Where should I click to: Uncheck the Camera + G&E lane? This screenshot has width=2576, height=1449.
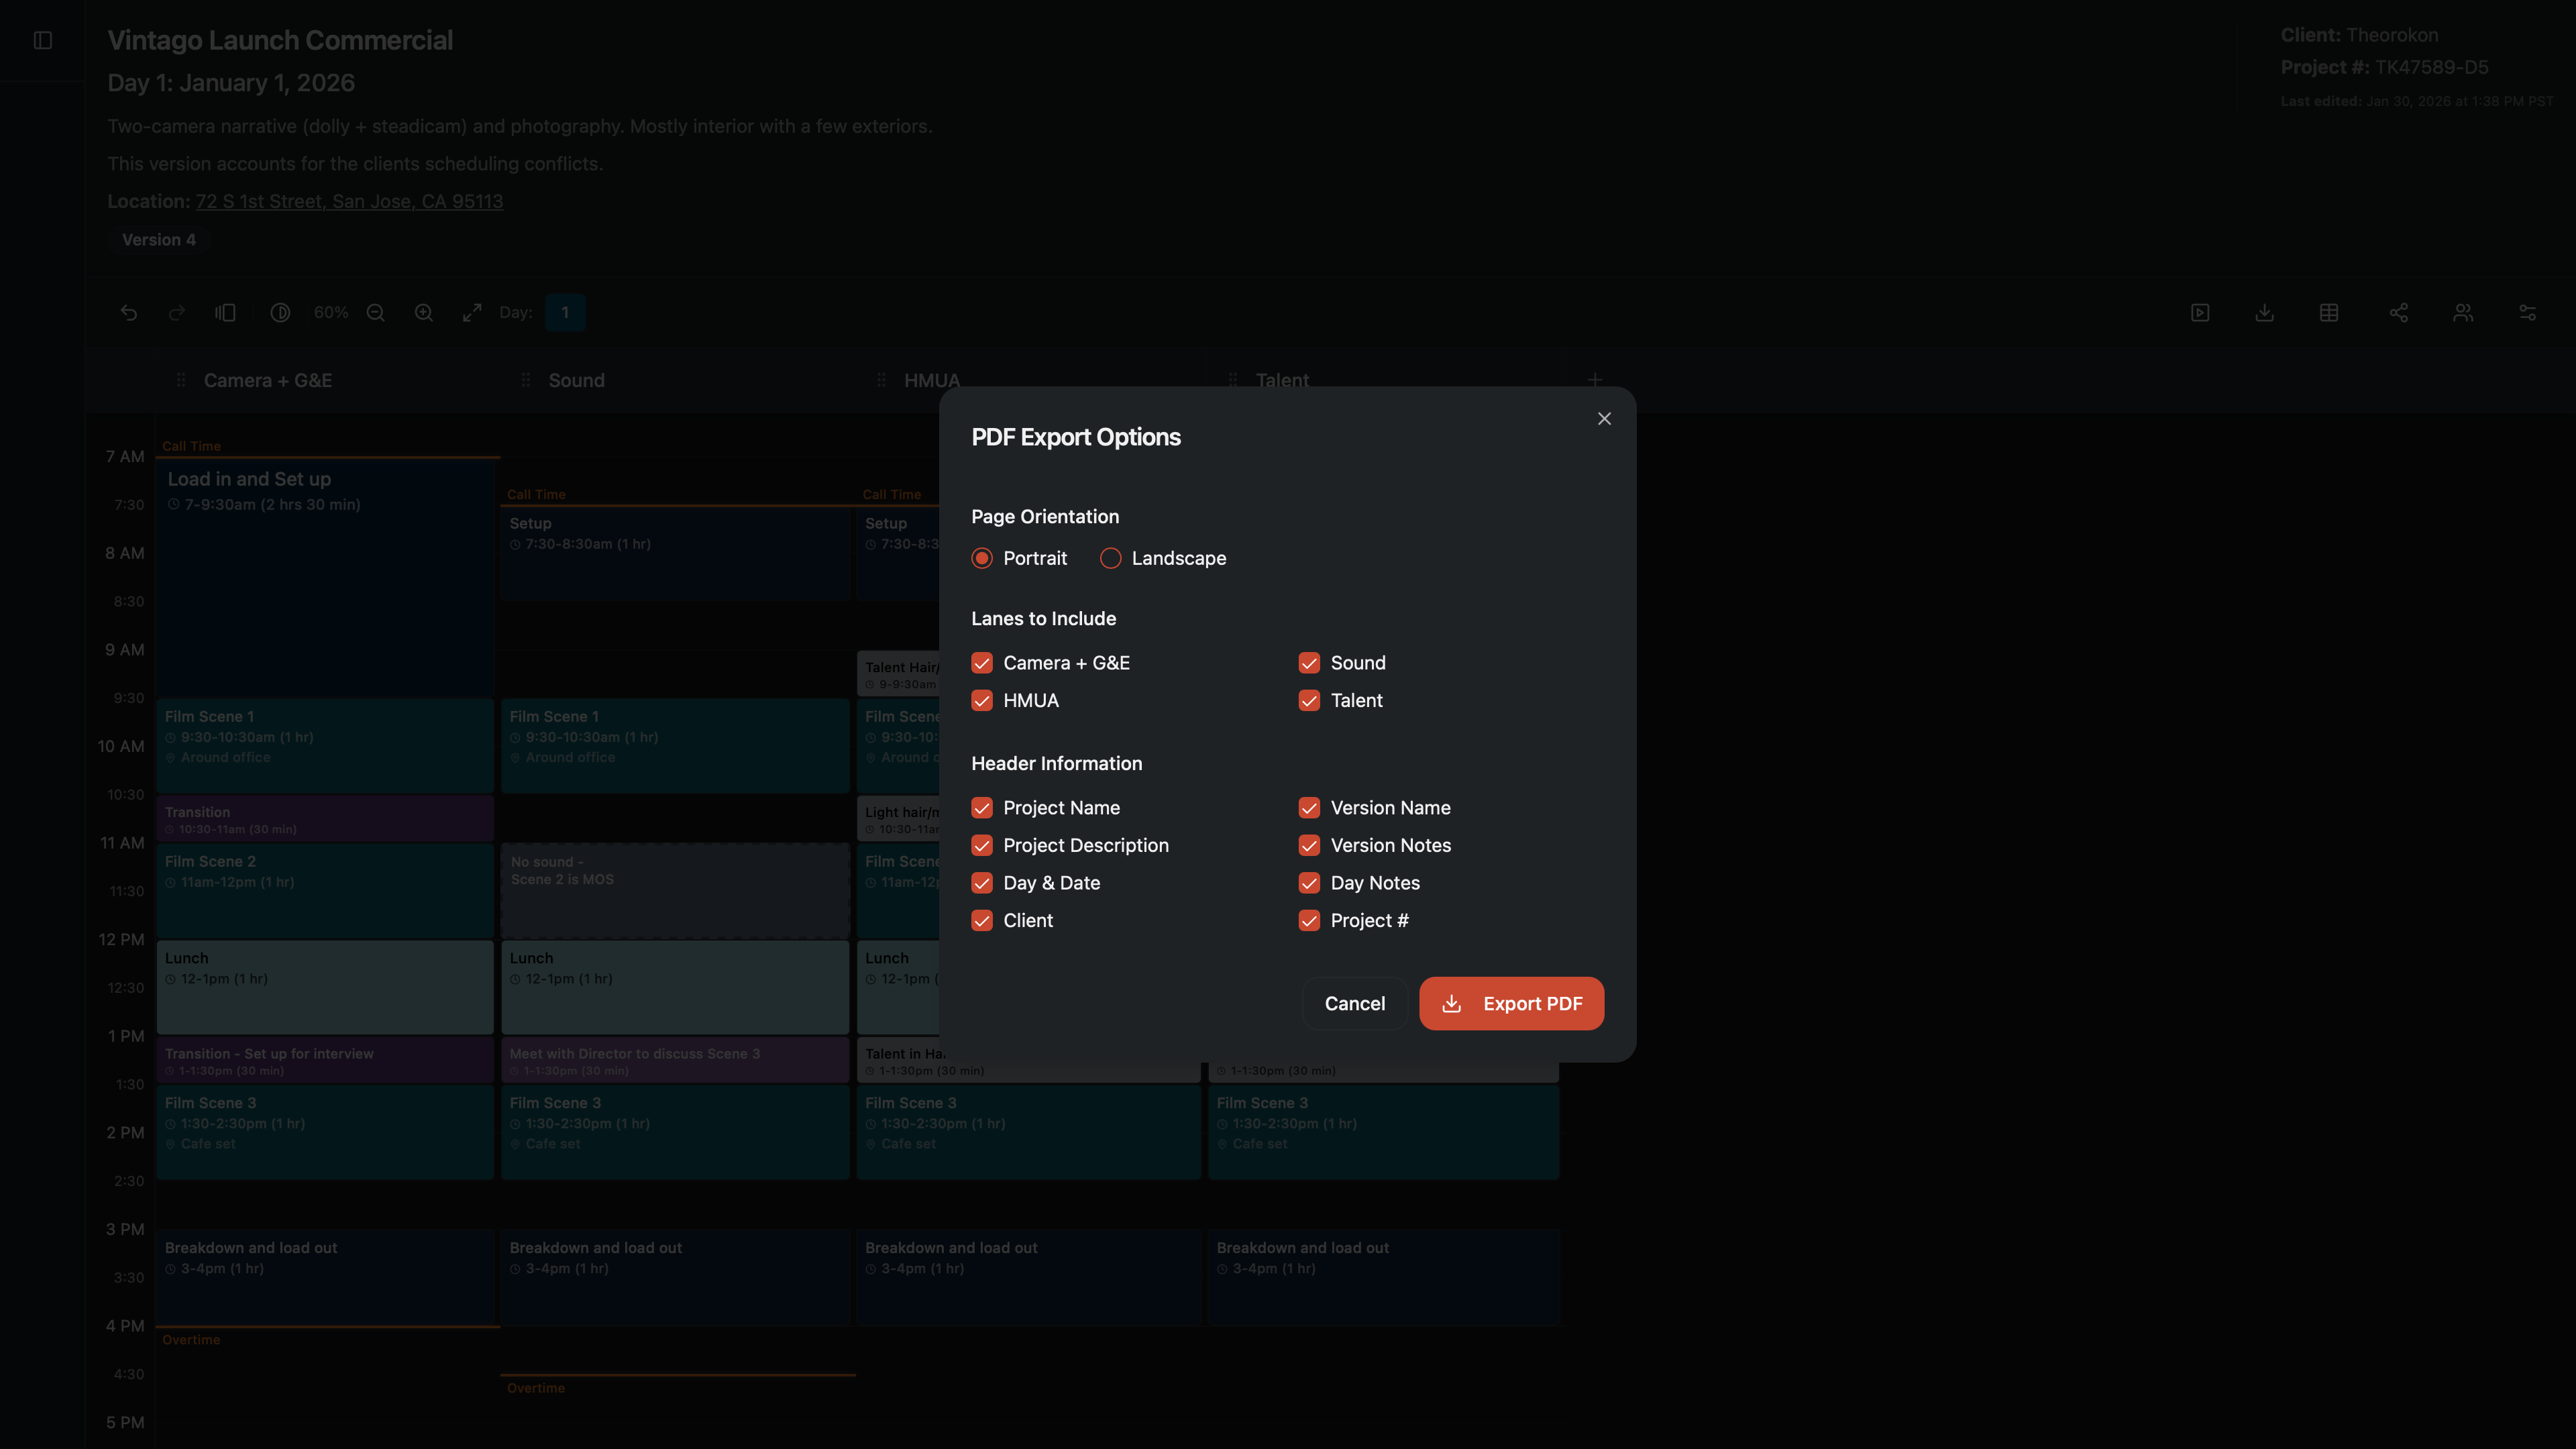(982, 663)
